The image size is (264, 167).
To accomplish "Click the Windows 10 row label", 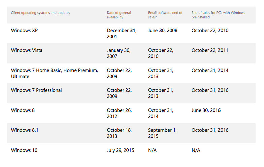I will point(24,150).
